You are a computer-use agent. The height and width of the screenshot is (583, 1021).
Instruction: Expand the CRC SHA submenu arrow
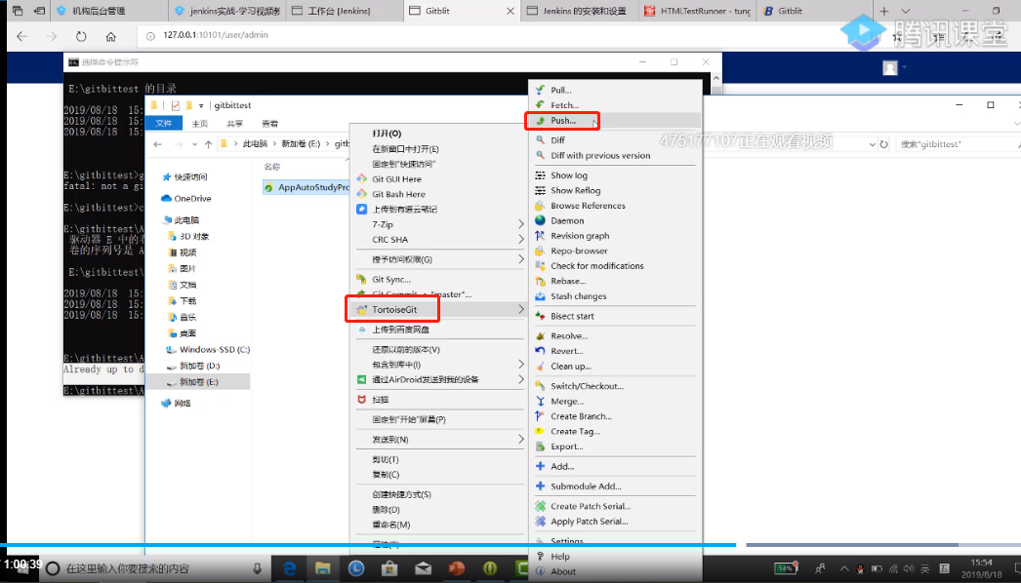[x=521, y=240]
